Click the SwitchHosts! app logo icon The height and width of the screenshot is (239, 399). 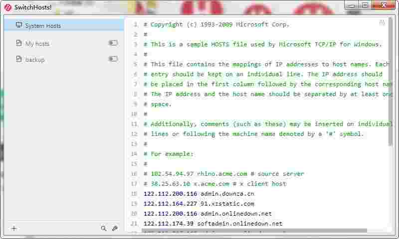tap(8, 7)
